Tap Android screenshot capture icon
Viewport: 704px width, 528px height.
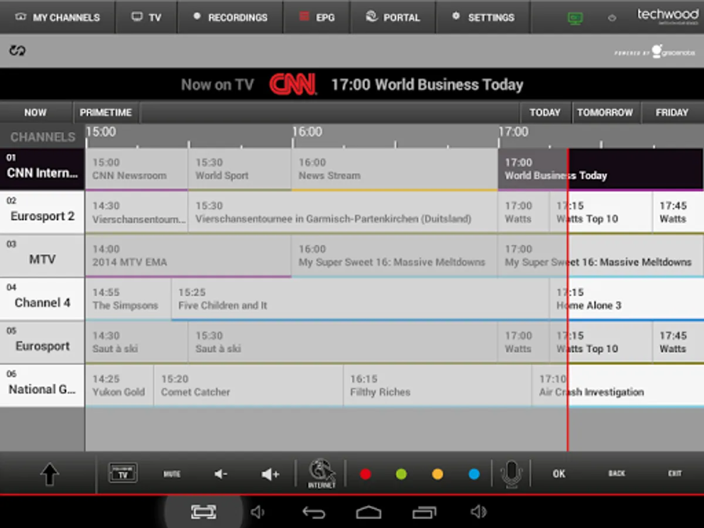[x=204, y=512]
